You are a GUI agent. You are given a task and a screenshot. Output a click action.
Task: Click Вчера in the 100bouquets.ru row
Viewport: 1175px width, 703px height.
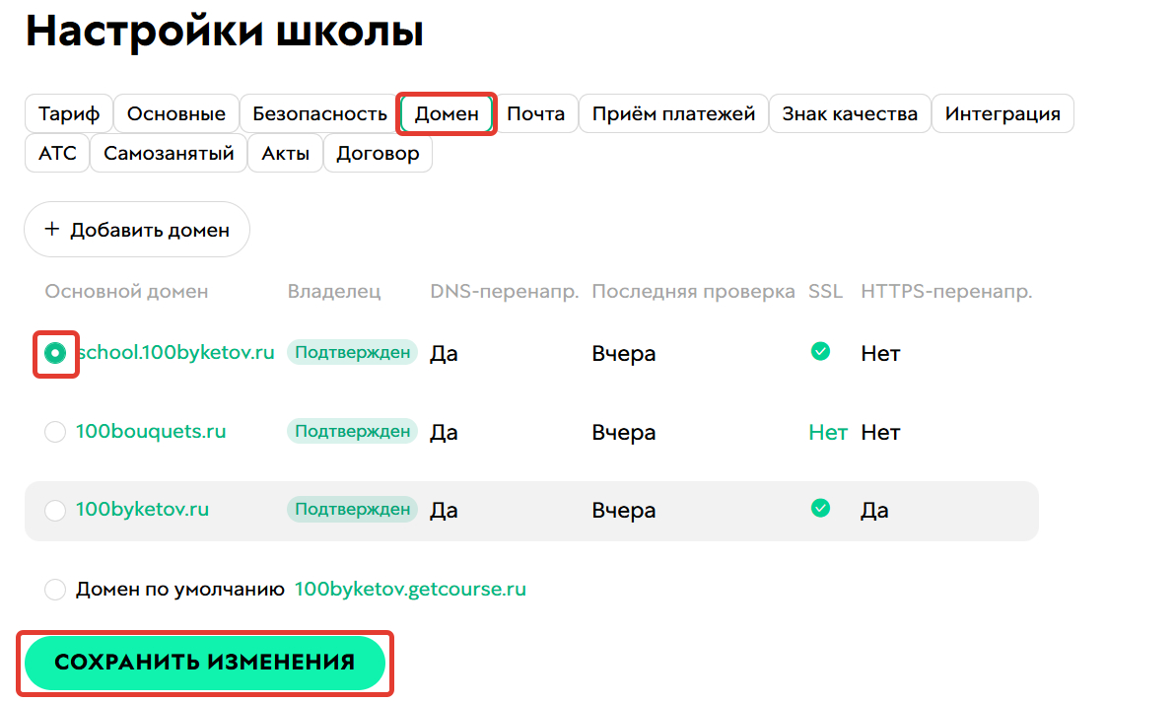pos(623,433)
